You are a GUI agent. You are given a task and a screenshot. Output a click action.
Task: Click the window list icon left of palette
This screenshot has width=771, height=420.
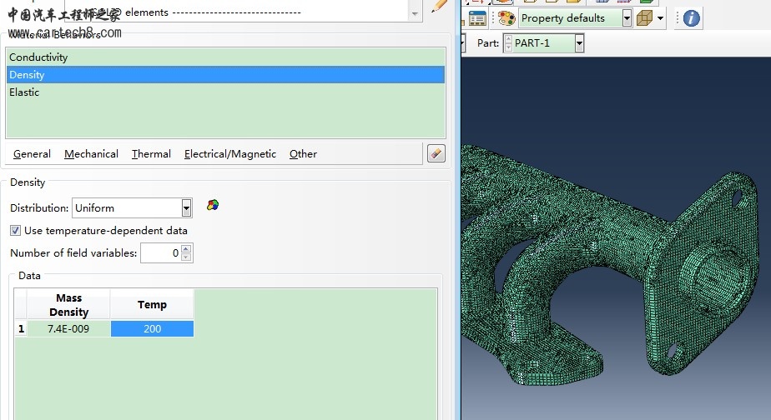pos(477,18)
